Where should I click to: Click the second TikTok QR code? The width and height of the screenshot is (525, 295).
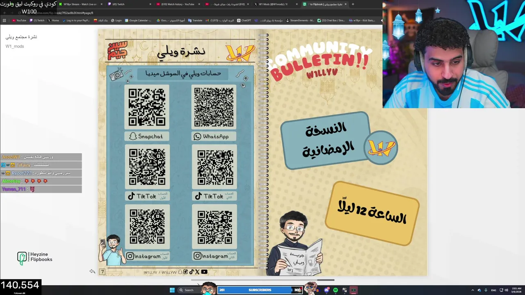tap(215, 167)
